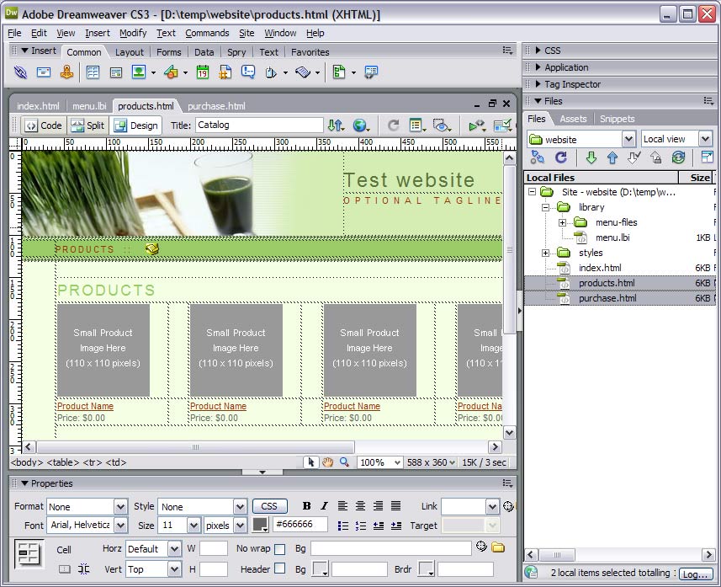The image size is (721, 587).
Task: Open the Validate markup icon
Action: click(x=477, y=125)
